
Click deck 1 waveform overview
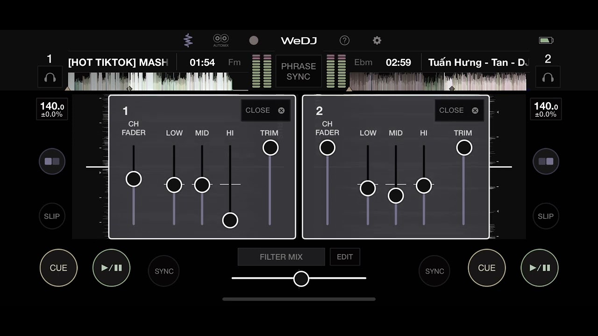(158, 81)
